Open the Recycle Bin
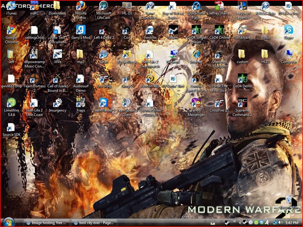The height and width of the screenshot is (227, 303). tap(288, 201)
